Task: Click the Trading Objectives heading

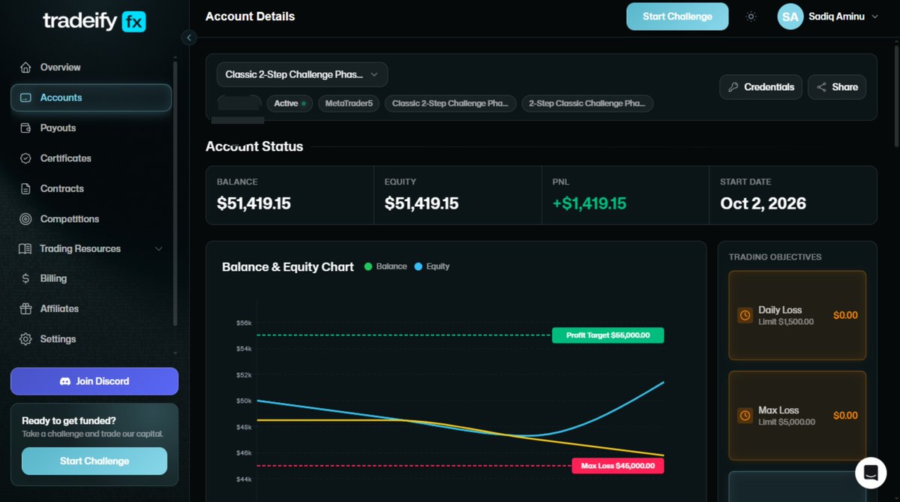Action: point(775,257)
